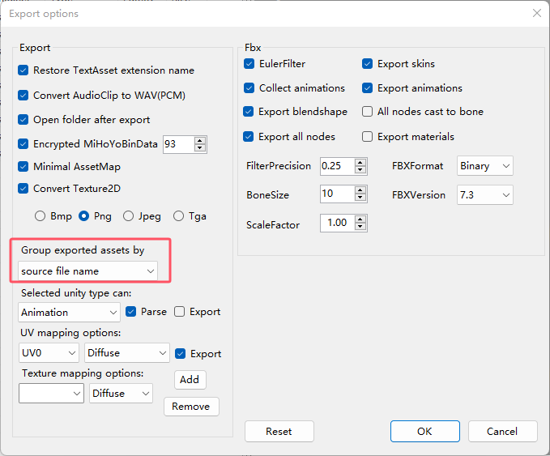Enable Export for selected unity type

[179, 312]
